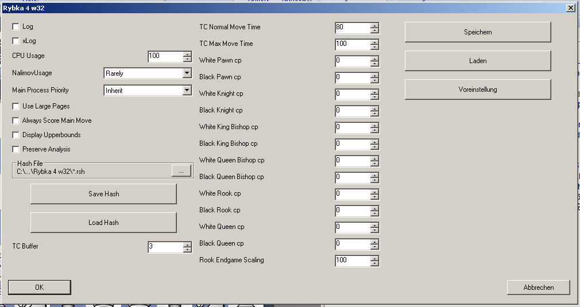Decrease Black Knight cp value
Viewport: 580px width, 307px height.
tap(375, 114)
